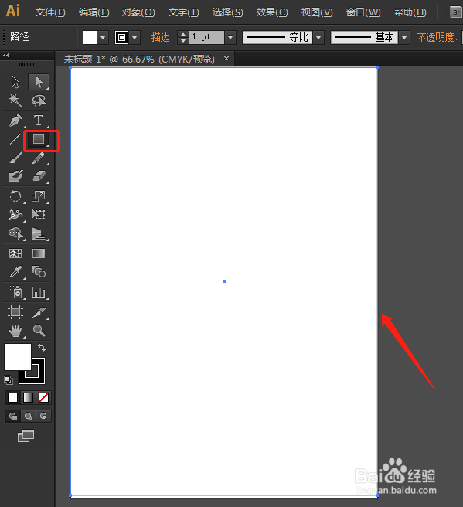This screenshot has height=507, width=463.
Task: Open the 效果(C) menu
Action: 271,12
